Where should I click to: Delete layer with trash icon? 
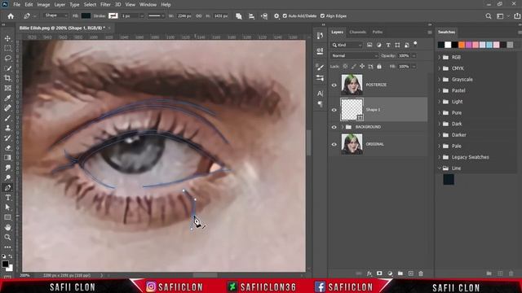point(421,273)
